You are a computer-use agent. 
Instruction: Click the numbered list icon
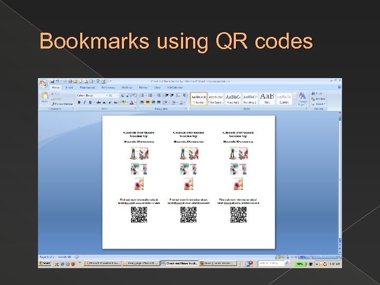(x=150, y=96)
